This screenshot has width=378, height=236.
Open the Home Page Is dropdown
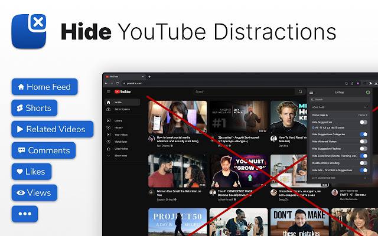tap(363, 115)
